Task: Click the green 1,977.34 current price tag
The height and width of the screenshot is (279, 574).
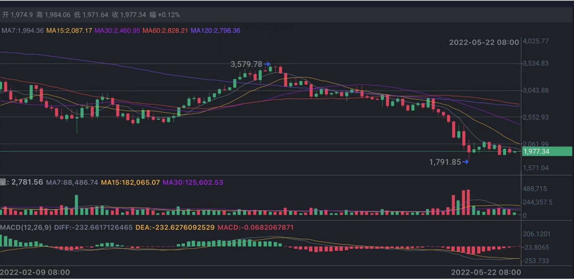Action: 547,151
